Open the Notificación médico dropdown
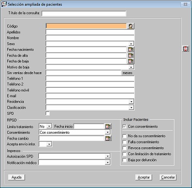The image size is (192, 188). pyautogui.click(x=107, y=162)
